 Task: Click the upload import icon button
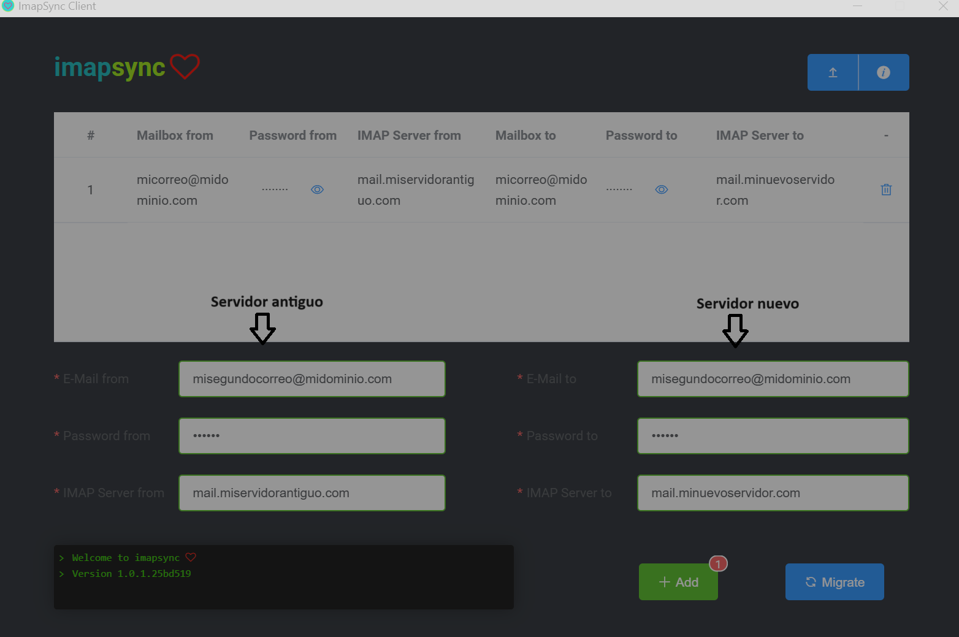(x=833, y=72)
